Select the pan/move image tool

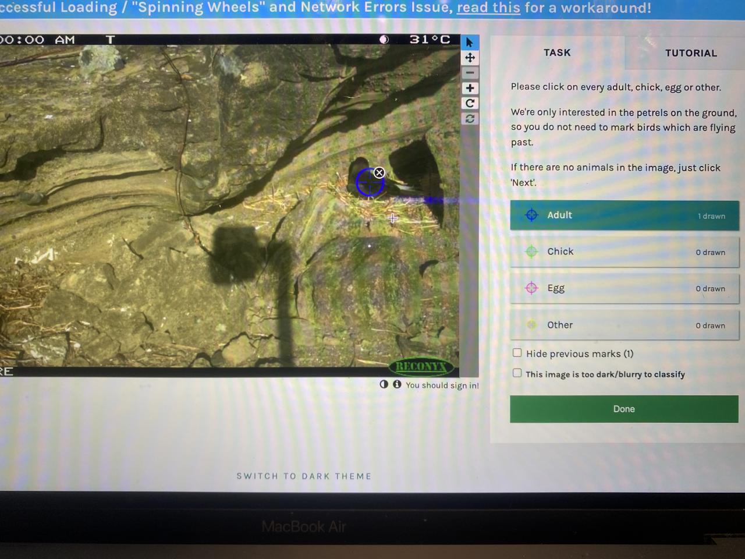pos(470,58)
